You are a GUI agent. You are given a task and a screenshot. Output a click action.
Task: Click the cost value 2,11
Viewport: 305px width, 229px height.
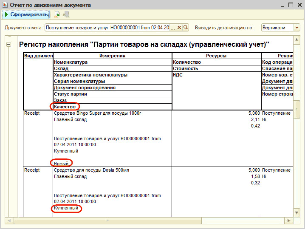[x=255, y=120]
